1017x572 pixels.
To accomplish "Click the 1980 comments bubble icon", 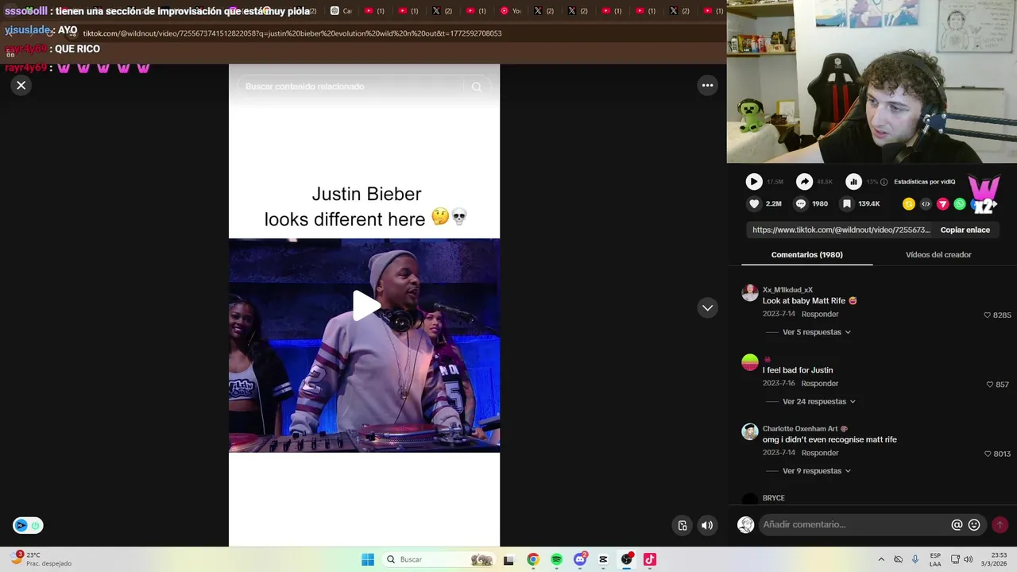I will pos(801,204).
